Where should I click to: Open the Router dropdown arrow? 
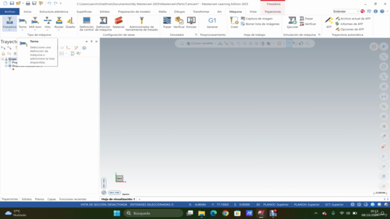(x=59, y=30)
